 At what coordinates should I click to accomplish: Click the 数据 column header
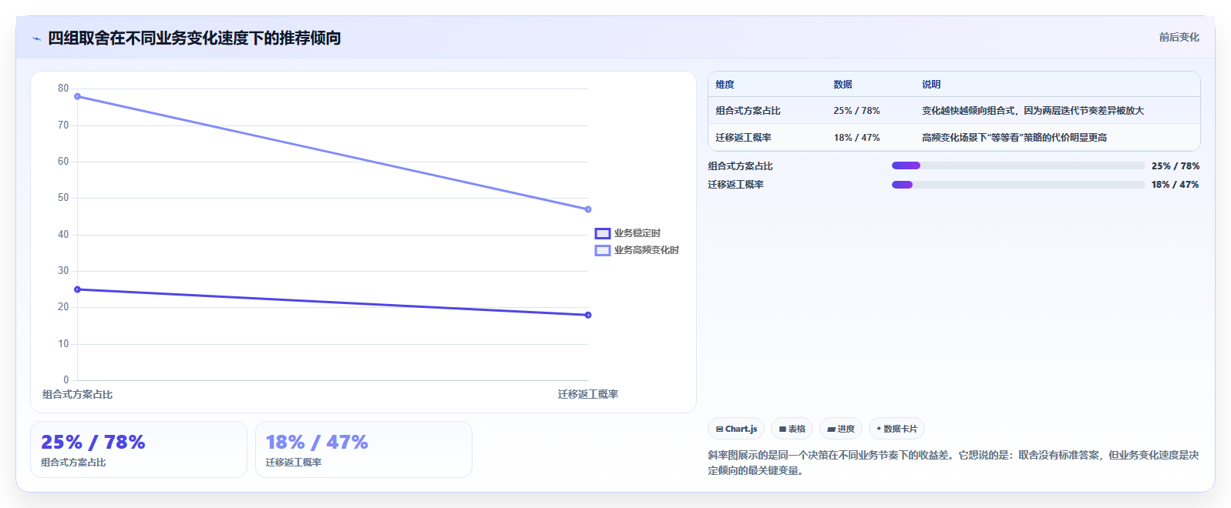843,85
